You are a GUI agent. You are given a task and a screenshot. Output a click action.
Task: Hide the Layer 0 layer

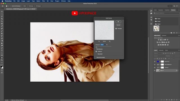pos(155,70)
